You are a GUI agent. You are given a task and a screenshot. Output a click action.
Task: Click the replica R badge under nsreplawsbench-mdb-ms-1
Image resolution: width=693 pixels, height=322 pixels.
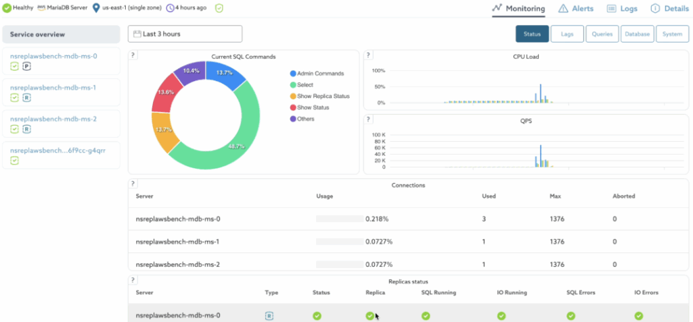point(26,98)
